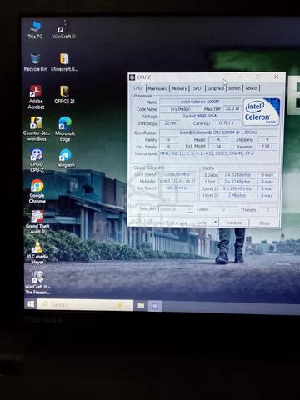Click the Validate button

(x=234, y=222)
